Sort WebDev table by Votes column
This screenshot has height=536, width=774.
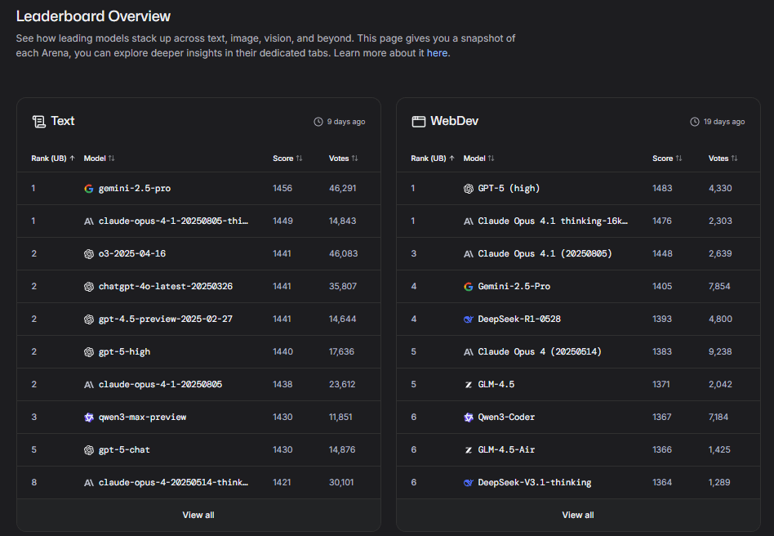[x=723, y=158]
